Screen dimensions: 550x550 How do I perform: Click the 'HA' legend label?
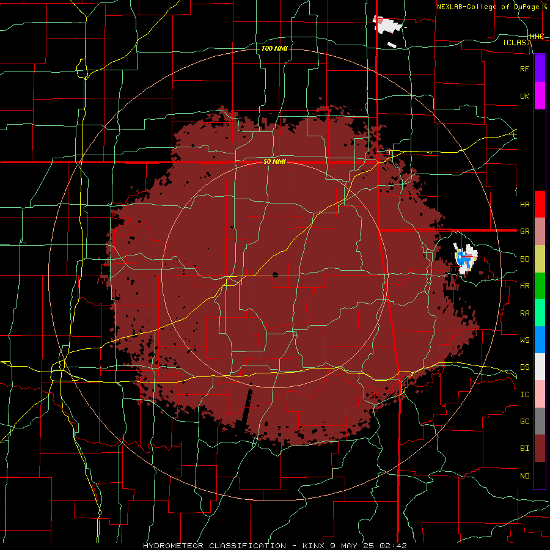[524, 205]
